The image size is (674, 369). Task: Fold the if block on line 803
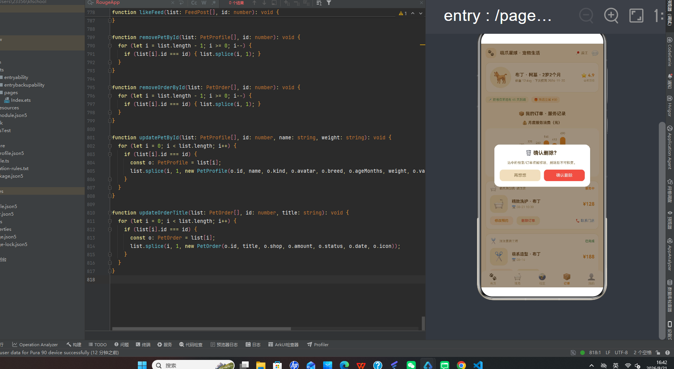point(110,155)
